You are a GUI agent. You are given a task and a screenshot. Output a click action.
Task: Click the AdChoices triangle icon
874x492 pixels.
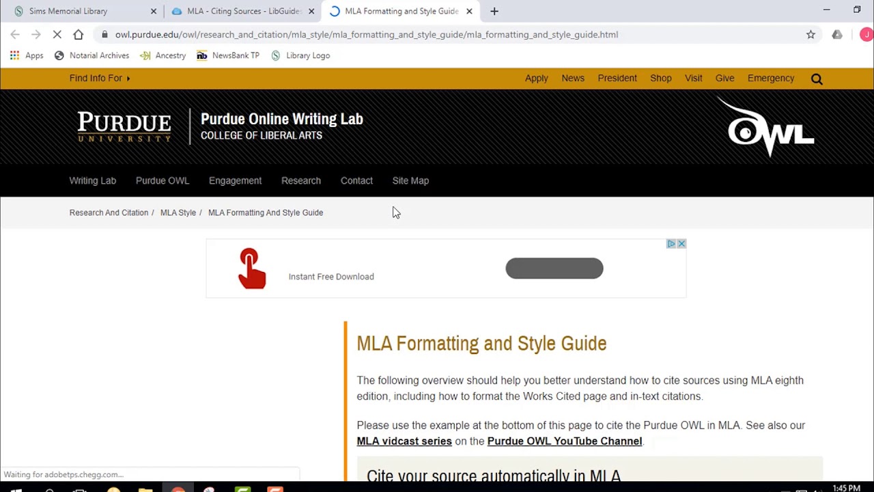click(671, 244)
